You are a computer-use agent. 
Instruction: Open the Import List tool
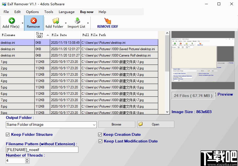(x=78, y=21)
